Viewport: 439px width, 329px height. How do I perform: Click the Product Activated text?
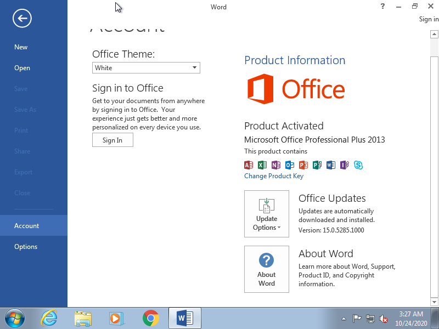tap(284, 126)
